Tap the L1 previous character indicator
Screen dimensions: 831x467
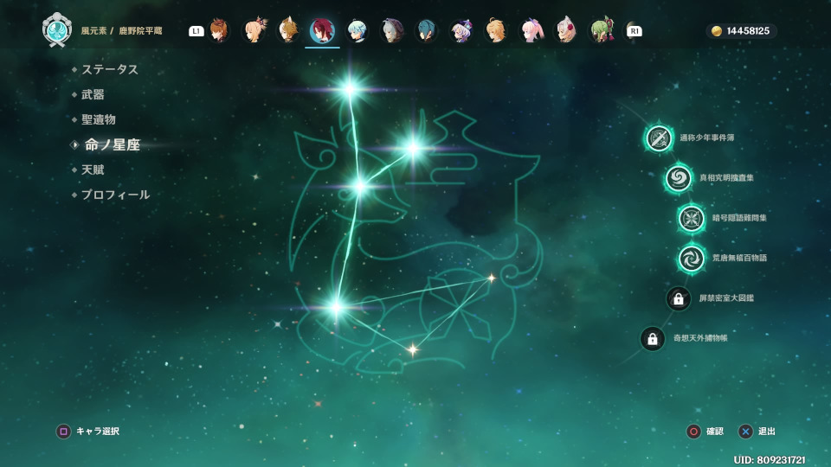coord(196,31)
